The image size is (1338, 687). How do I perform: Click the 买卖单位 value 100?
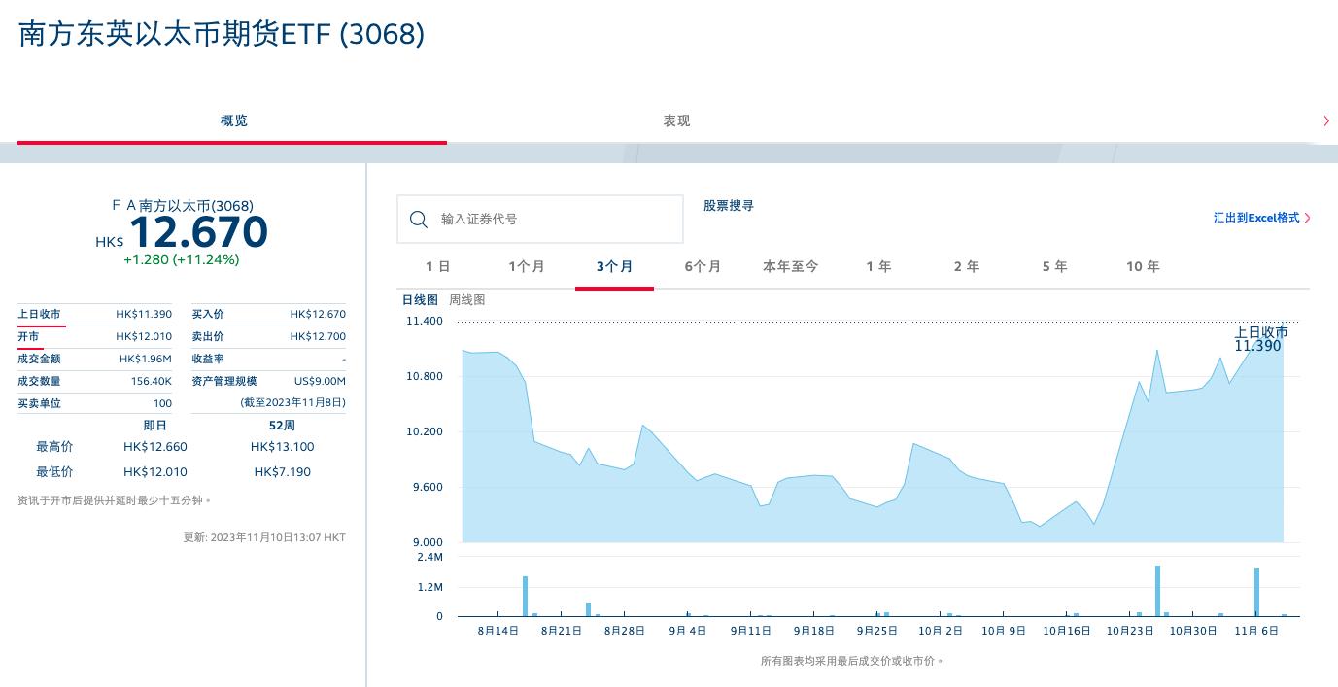pyautogui.click(x=162, y=403)
